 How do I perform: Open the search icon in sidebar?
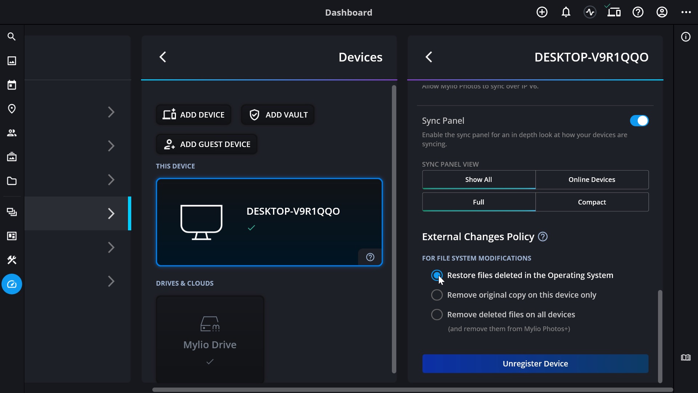click(x=12, y=37)
